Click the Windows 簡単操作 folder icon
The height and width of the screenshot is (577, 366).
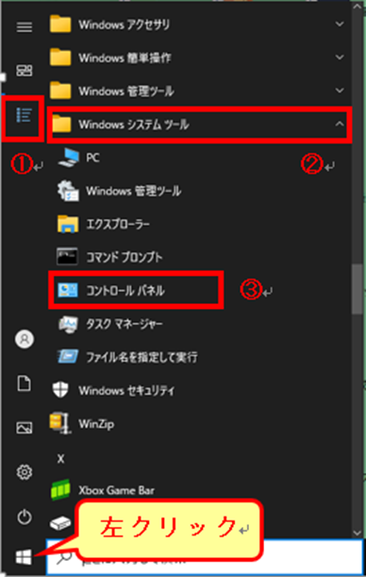60,57
